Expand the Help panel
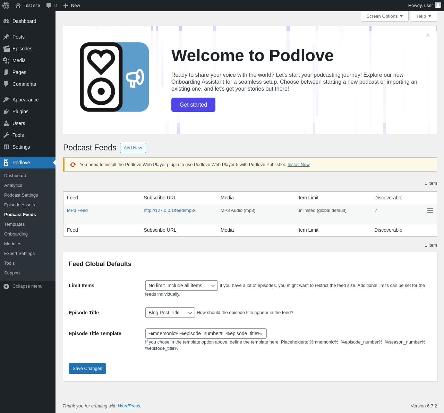444x413 pixels. point(424,16)
